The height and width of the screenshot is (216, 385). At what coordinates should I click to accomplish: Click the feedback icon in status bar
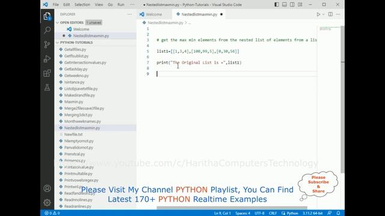tap(330, 213)
